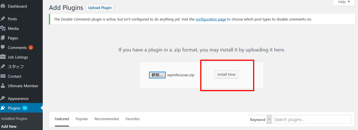Viewport: 358px width, 130px height.
Task: Click the Pages icon in sidebar
Action: 3,38
